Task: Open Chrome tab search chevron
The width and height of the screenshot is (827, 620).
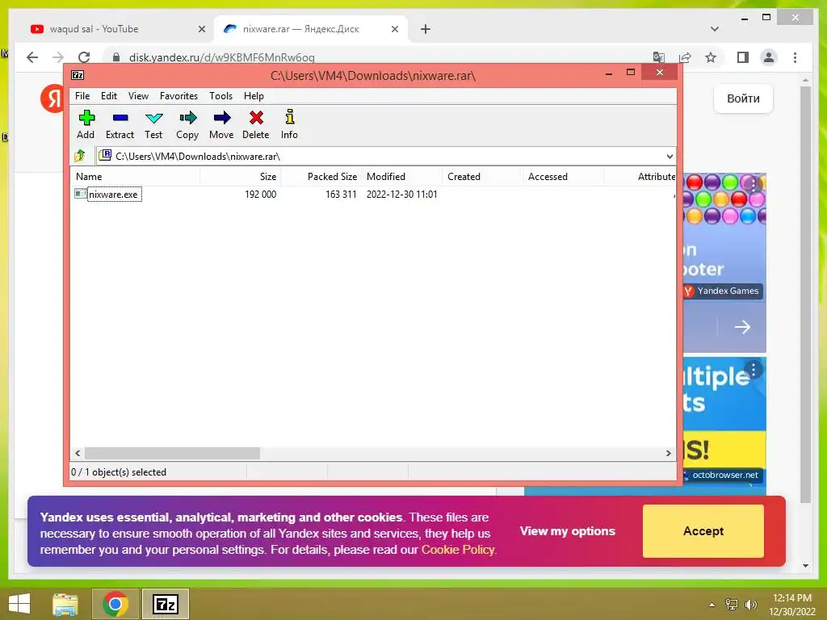Action: 714,29
